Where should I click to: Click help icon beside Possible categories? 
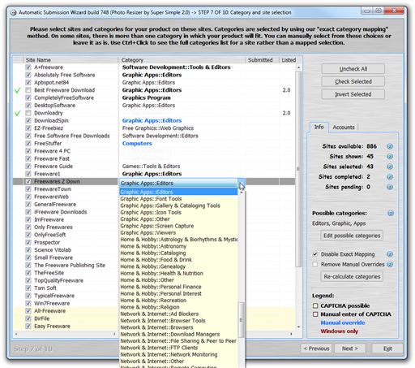click(x=391, y=213)
